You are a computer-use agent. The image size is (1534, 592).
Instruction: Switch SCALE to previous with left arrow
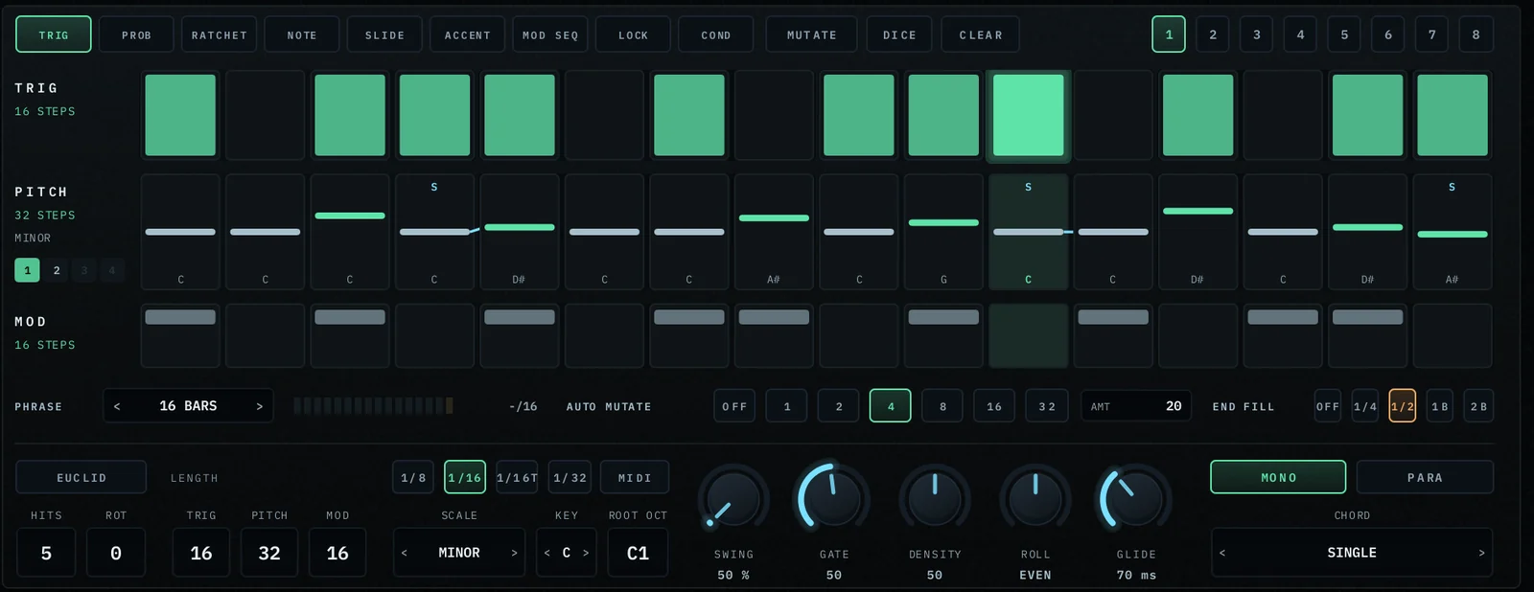pos(405,553)
